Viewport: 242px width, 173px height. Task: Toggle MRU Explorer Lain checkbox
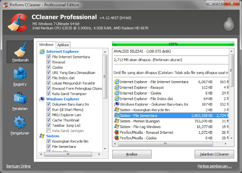pyautogui.click(x=49, y=115)
